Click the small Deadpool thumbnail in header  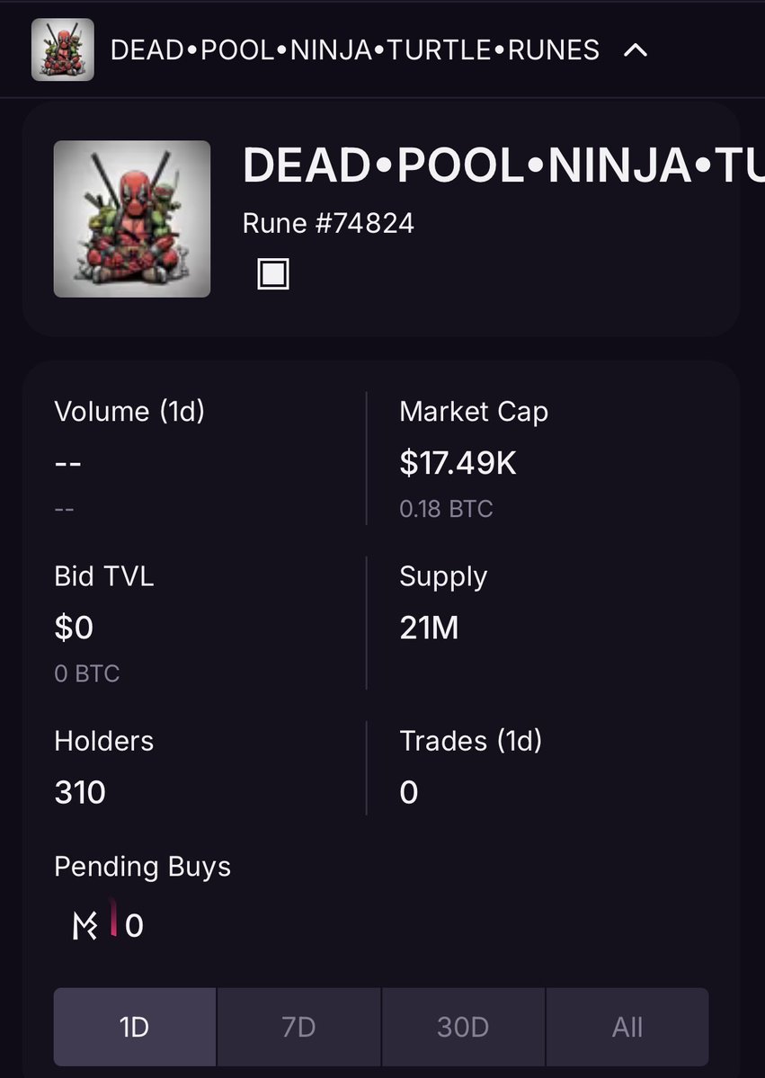pyautogui.click(x=63, y=50)
